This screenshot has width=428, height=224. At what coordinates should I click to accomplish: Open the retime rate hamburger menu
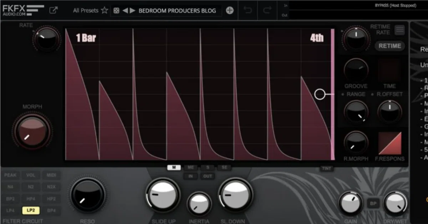pos(399,30)
